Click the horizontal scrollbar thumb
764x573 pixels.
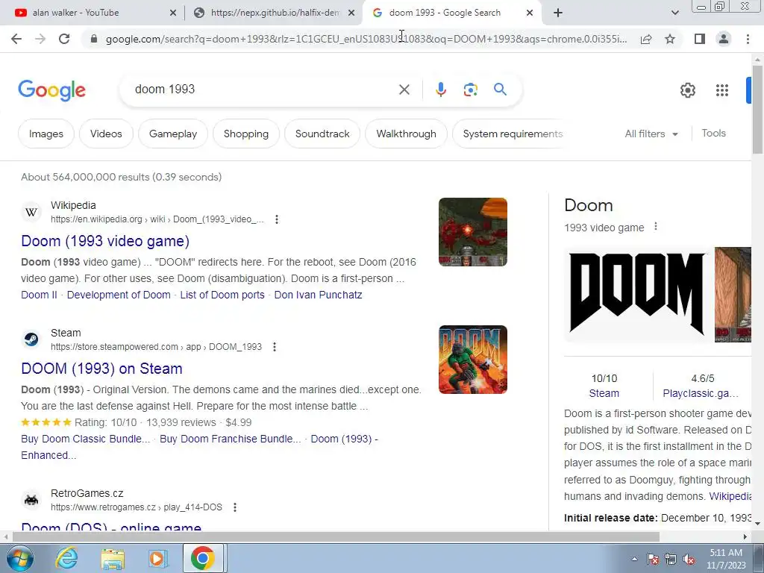[x=336, y=537]
